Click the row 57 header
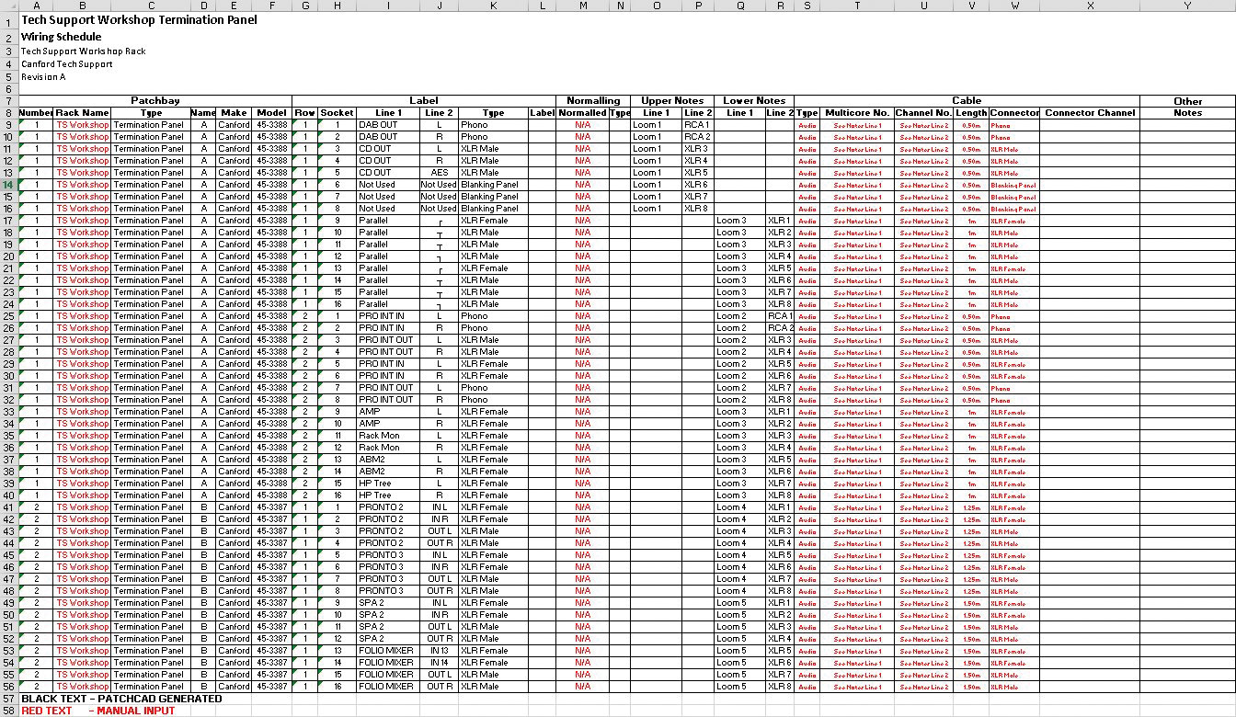 pyautogui.click(x=8, y=699)
